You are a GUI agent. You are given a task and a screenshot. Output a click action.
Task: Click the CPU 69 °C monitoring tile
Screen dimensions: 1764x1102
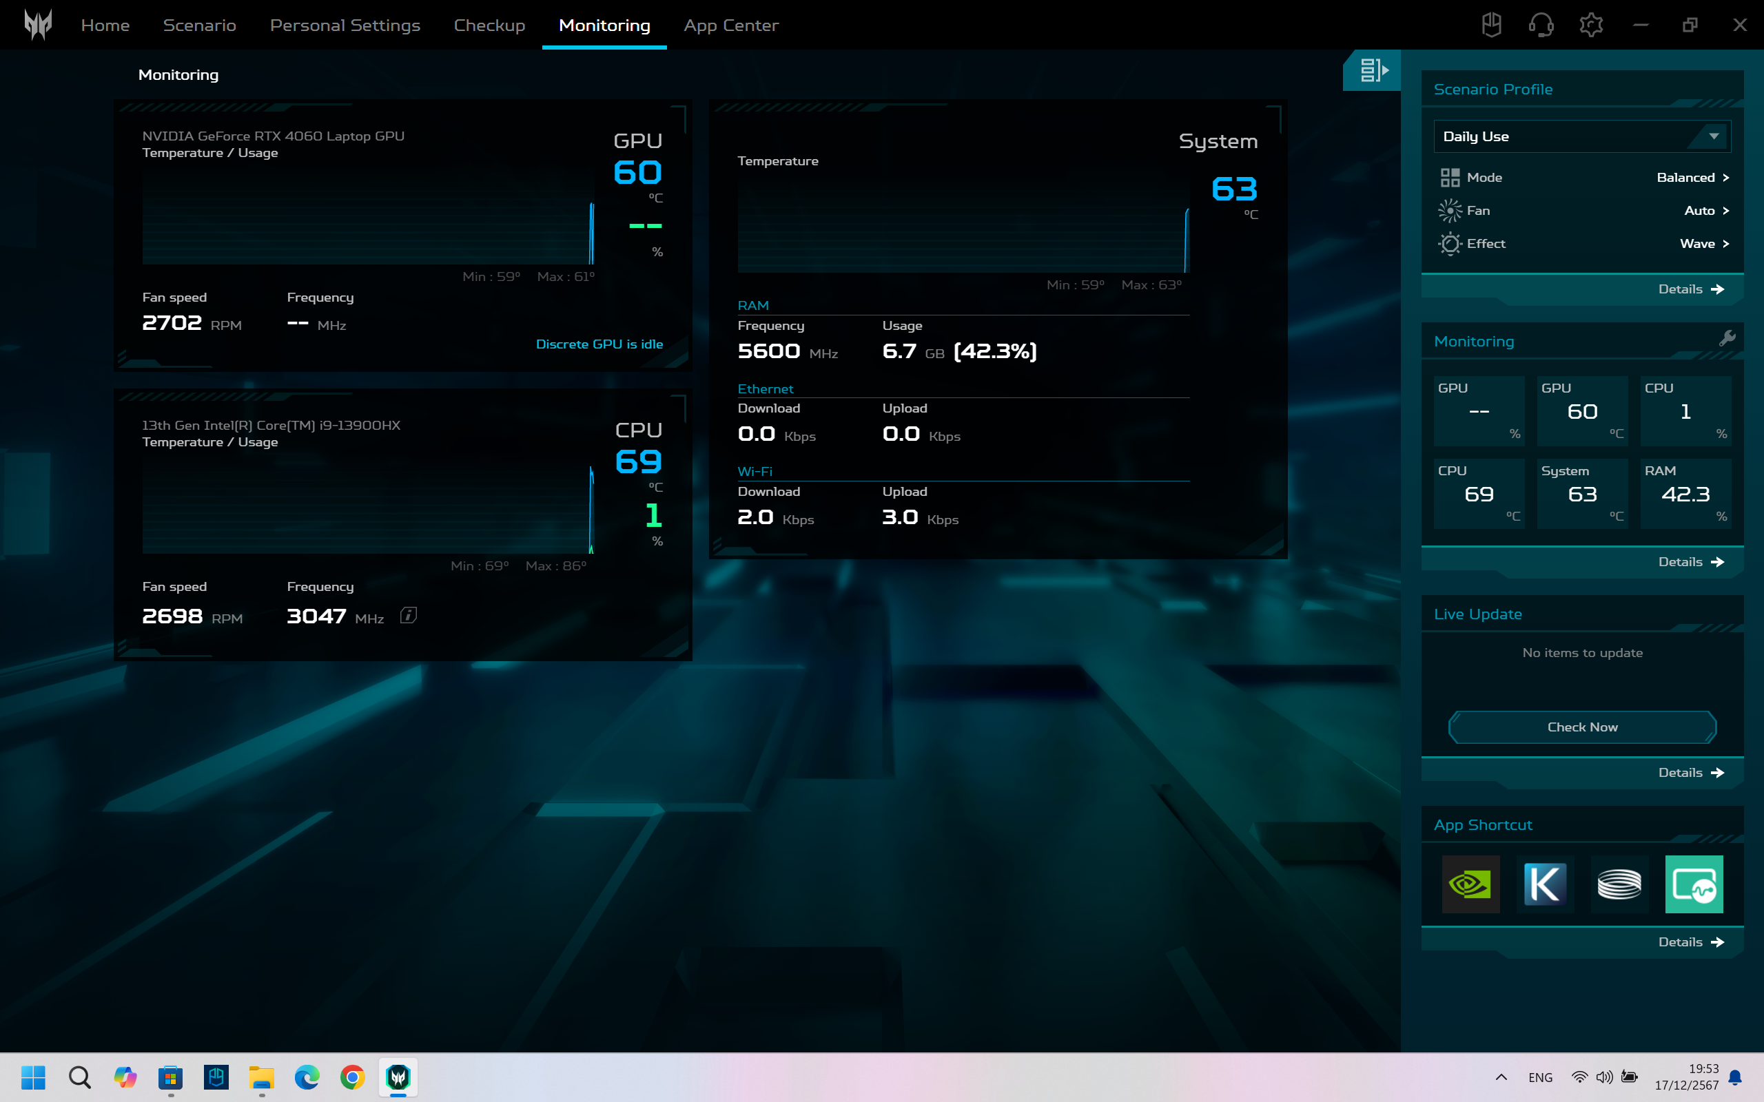point(1479,493)
